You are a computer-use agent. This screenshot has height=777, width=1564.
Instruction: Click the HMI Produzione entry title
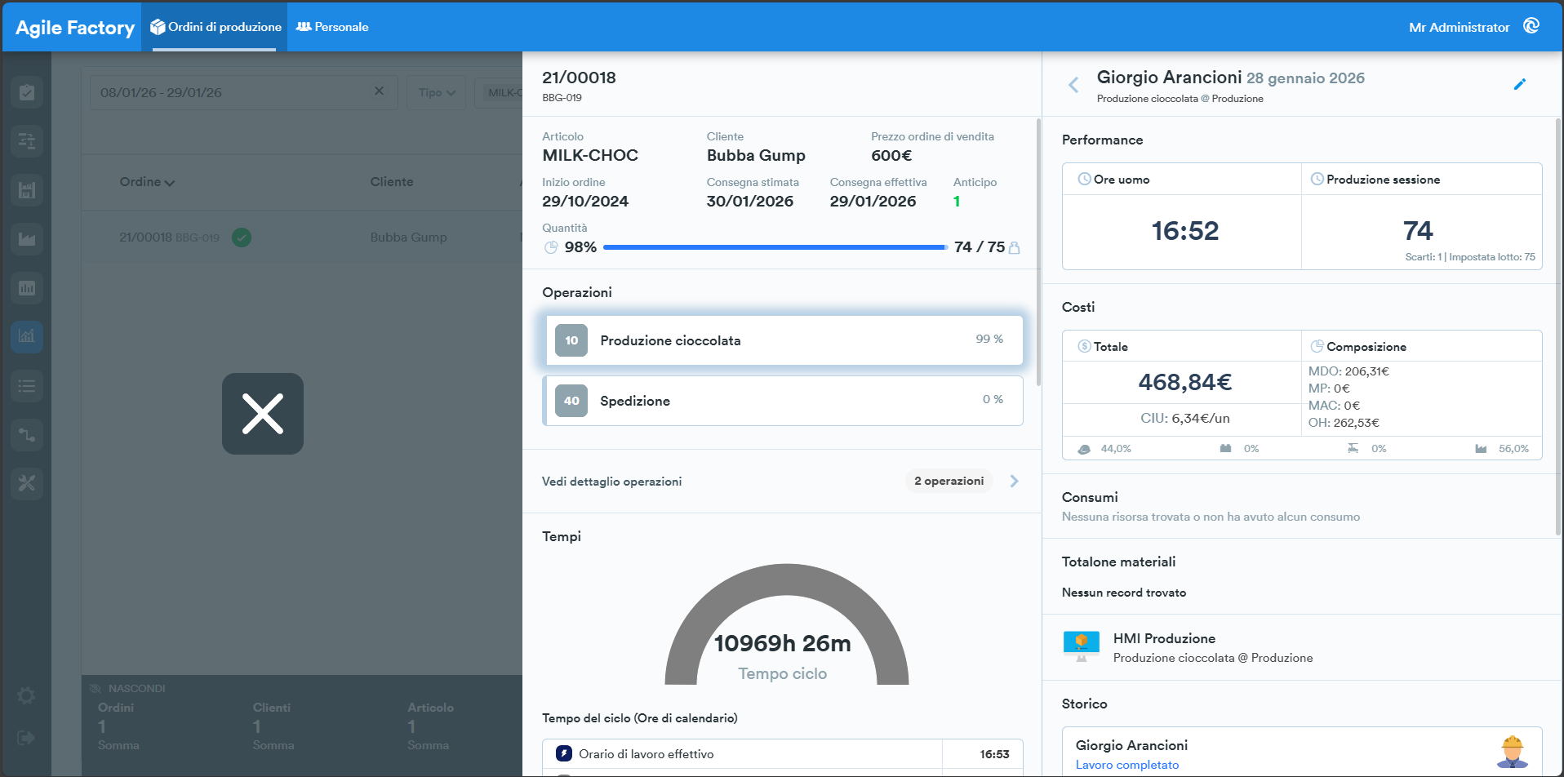coord(1164,638)
